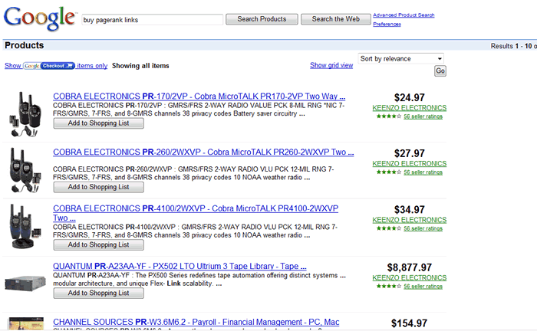Open the Preferences link
This screenshot has width=537, height=331.
pyautogui.click(x=387, y=24)
